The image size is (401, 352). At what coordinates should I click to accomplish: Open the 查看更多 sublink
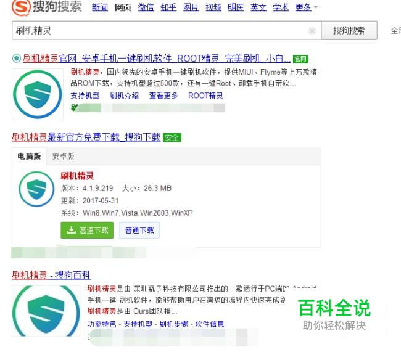tap(163, 96)
